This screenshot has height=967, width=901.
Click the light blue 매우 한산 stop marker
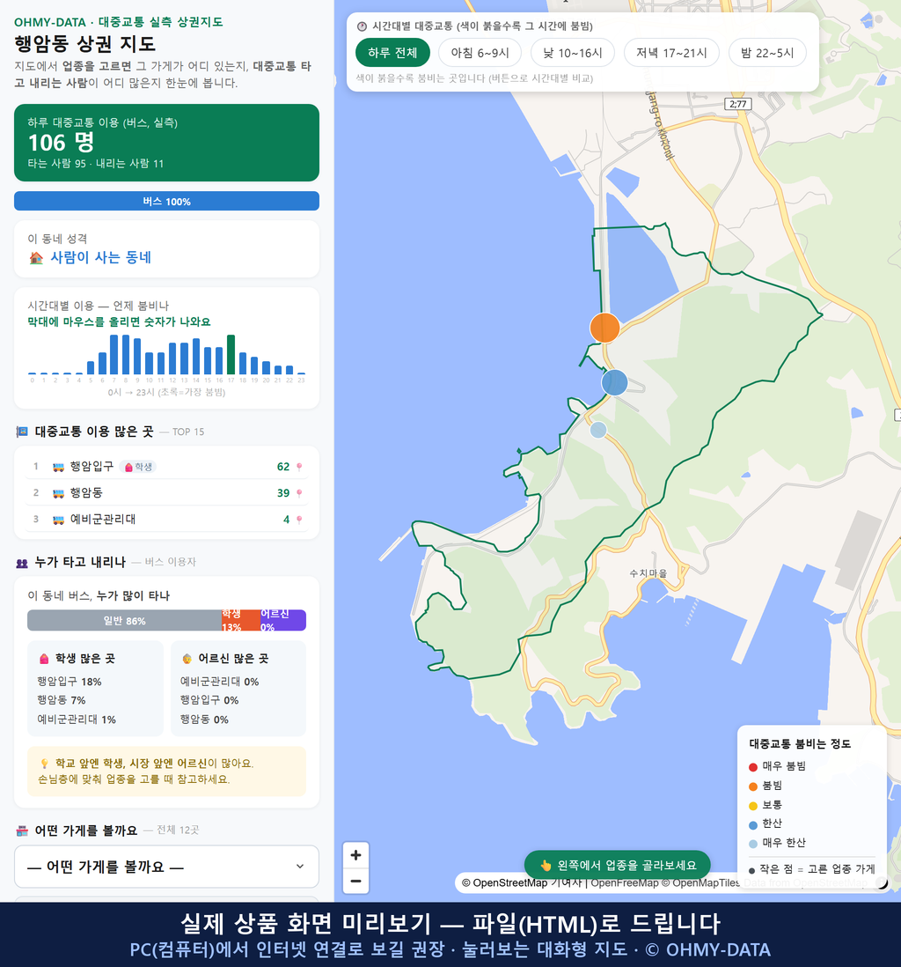(x=597, y=430)
